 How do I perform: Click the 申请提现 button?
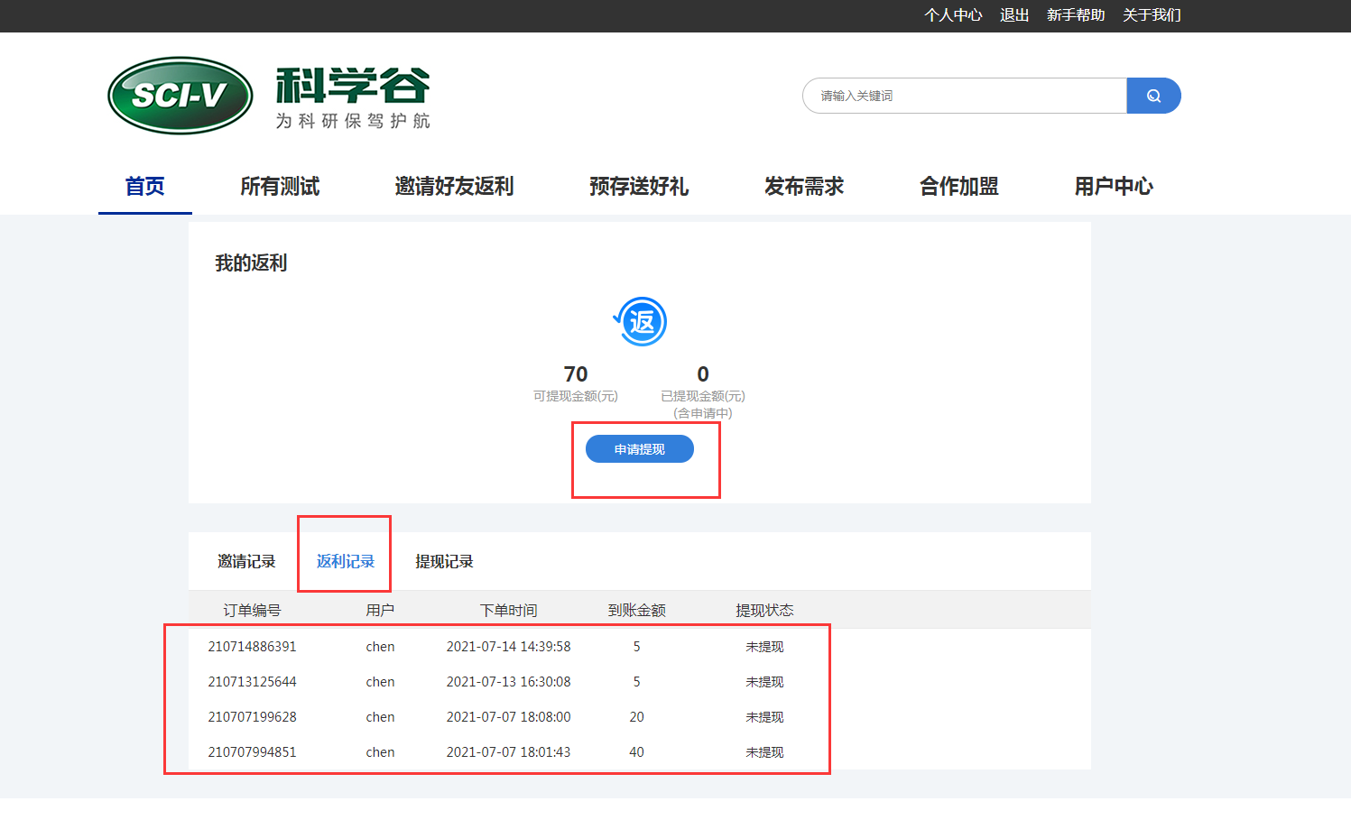click(640, 449)
